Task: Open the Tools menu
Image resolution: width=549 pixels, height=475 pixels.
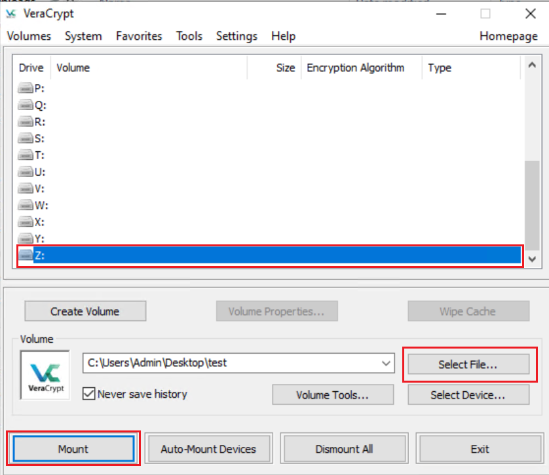Action: pyautogui.click(x=189, y=36)
